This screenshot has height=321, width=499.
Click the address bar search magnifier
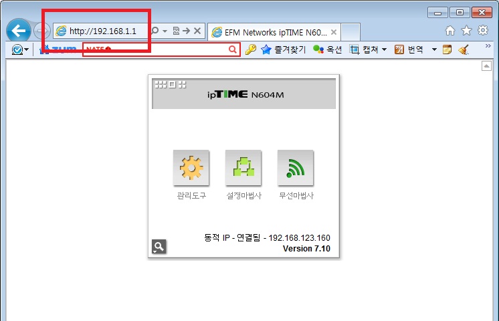(x=155, y=31)
